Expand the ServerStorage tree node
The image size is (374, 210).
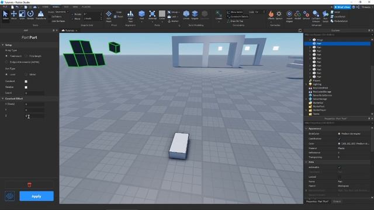pyautogui.click(x=306, y=99)
